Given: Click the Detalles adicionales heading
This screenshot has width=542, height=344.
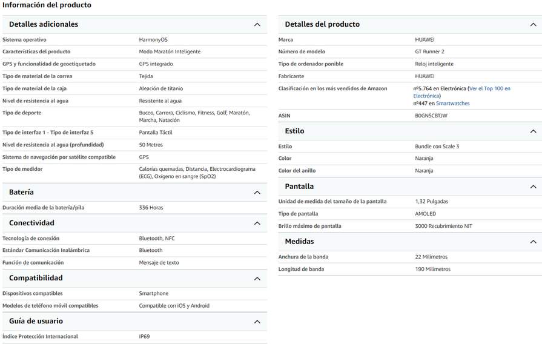Looking at the screenshot, I should pyautogui.click(x=44, y=24).
